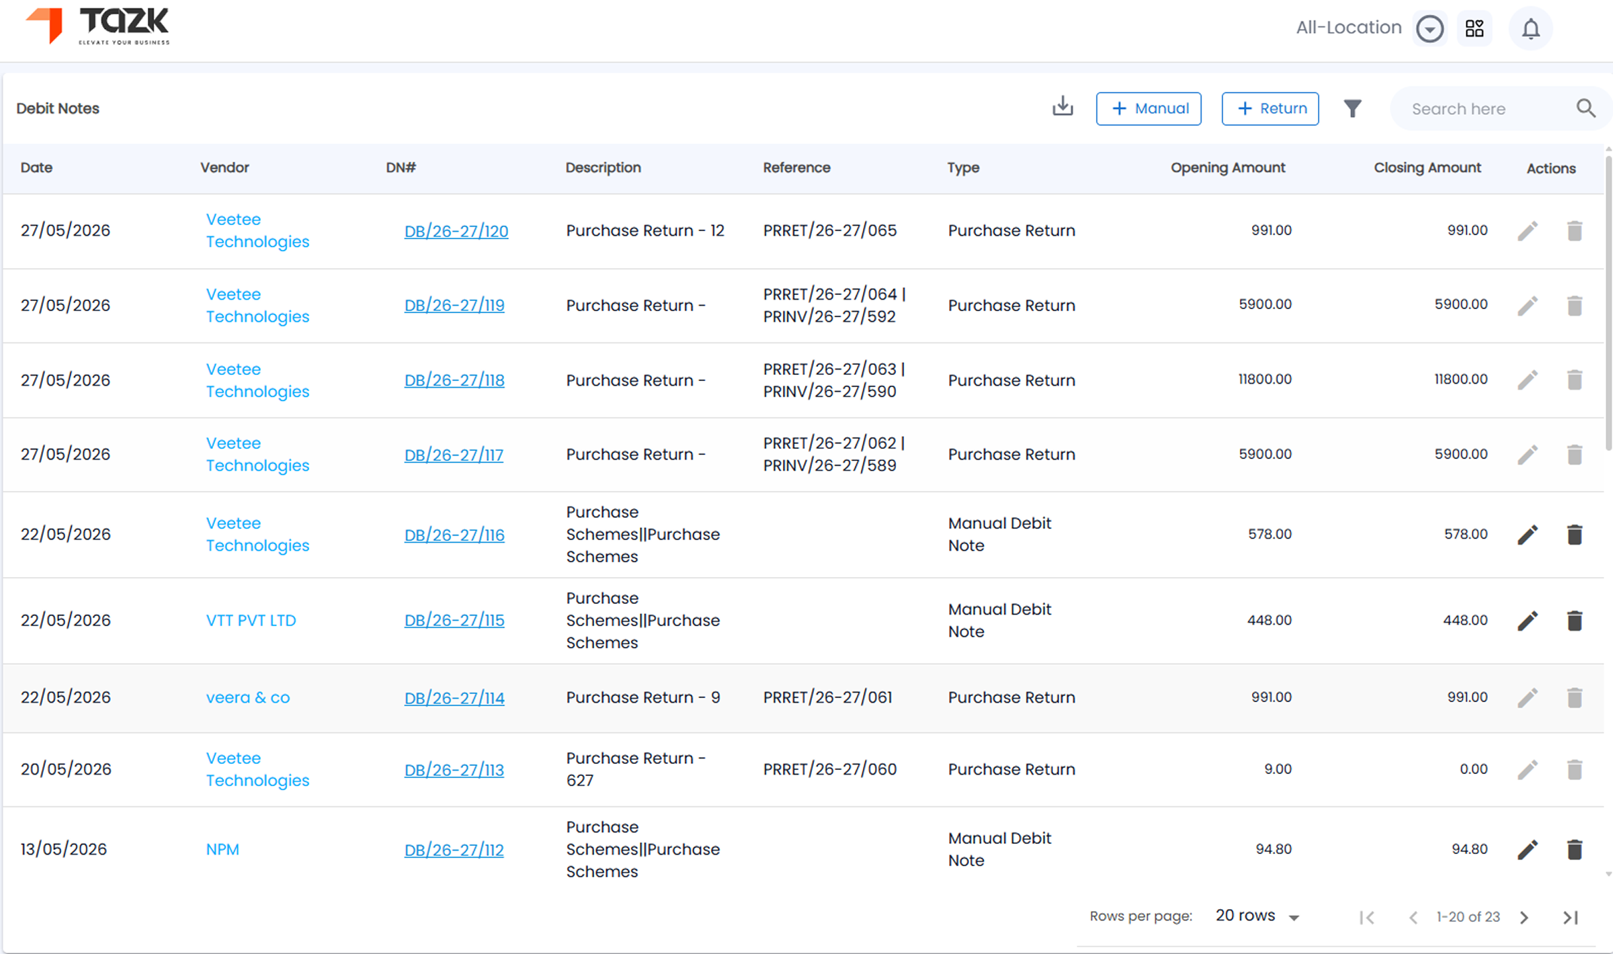Delete debit note DB/26-27/114
This screenshot has height=954, width=1613.
click(x=1574, y=697)
